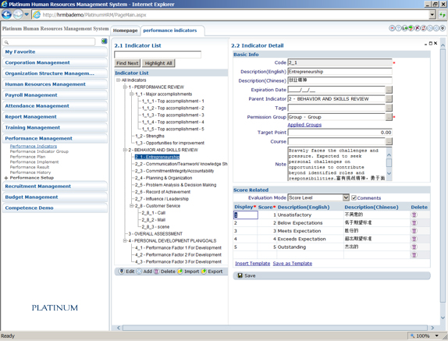Open the Performance Indicator Group sidebar link
This screenshot has width=448, height=341.
point(39,151)
